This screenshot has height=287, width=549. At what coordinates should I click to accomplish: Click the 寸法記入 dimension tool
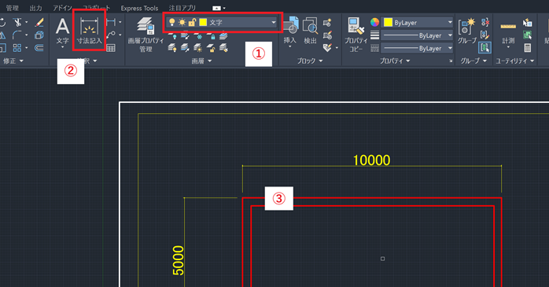point(90,31)
